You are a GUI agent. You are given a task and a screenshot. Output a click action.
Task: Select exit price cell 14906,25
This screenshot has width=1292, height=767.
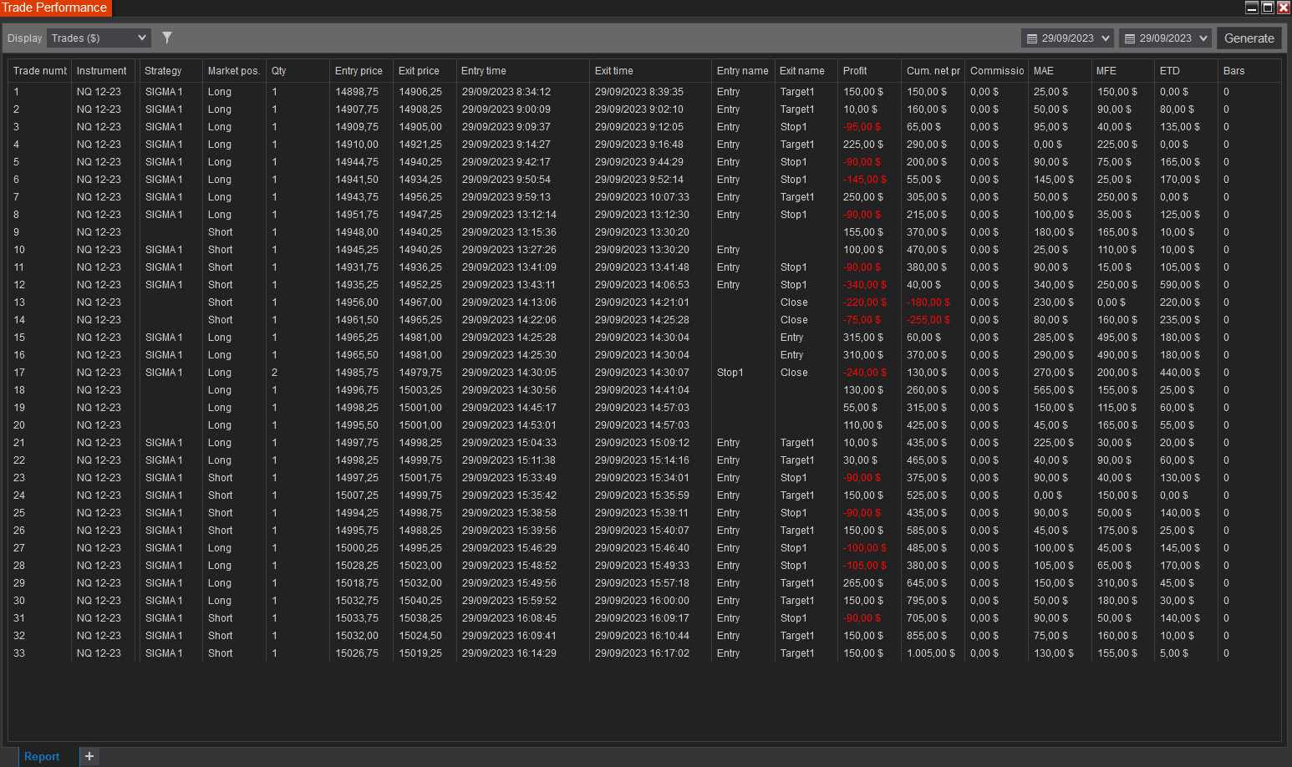[420, 92]
